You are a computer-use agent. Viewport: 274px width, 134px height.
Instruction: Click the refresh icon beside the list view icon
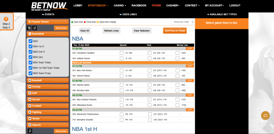point(34,28)
